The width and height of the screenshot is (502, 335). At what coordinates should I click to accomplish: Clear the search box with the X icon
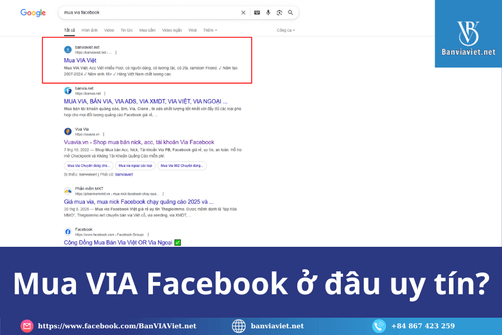(x=243, y=12)
